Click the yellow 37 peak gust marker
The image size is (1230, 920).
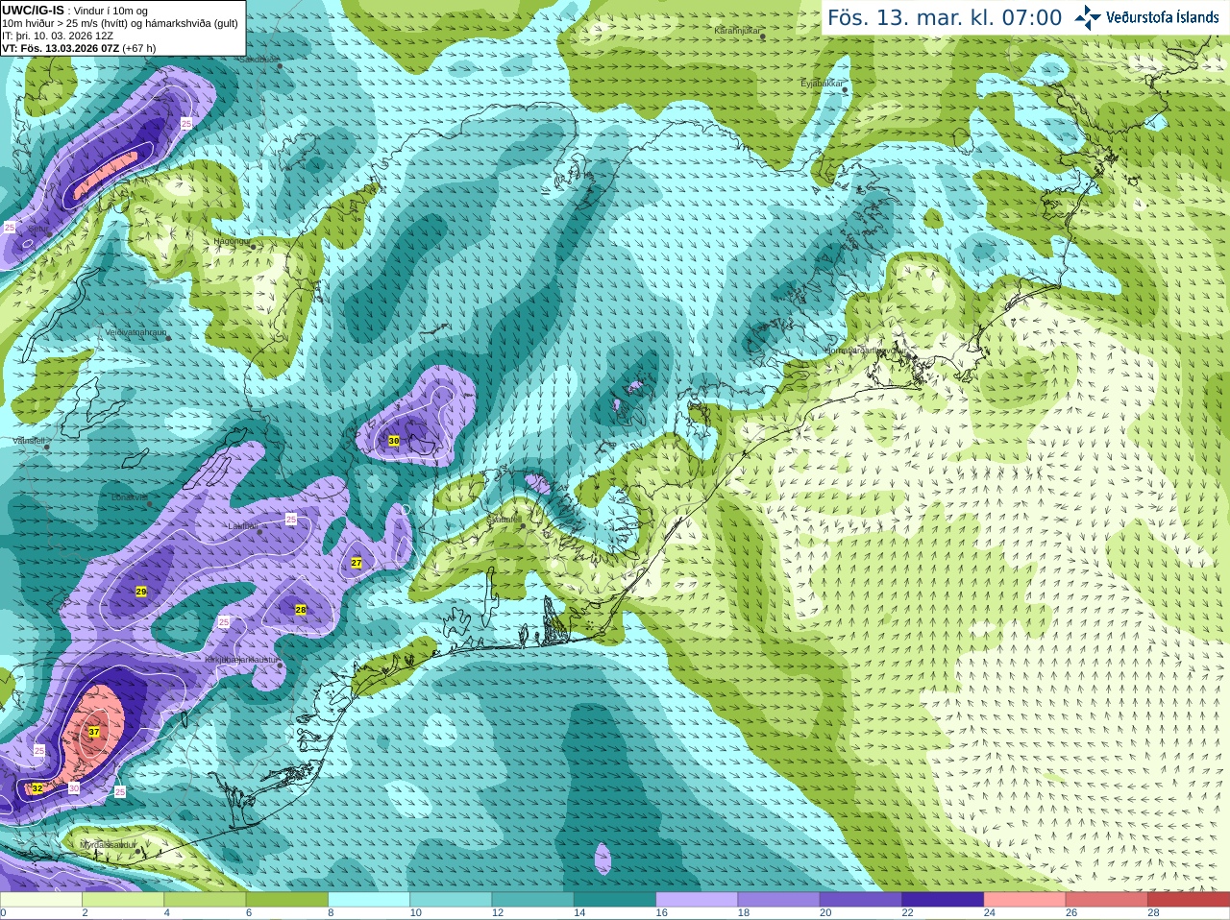[93, 732]
